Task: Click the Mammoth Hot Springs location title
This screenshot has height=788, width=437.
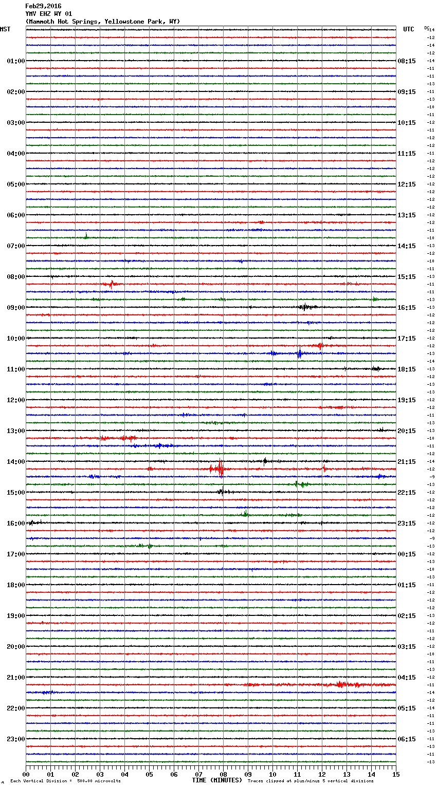Action: pos(103,22)
